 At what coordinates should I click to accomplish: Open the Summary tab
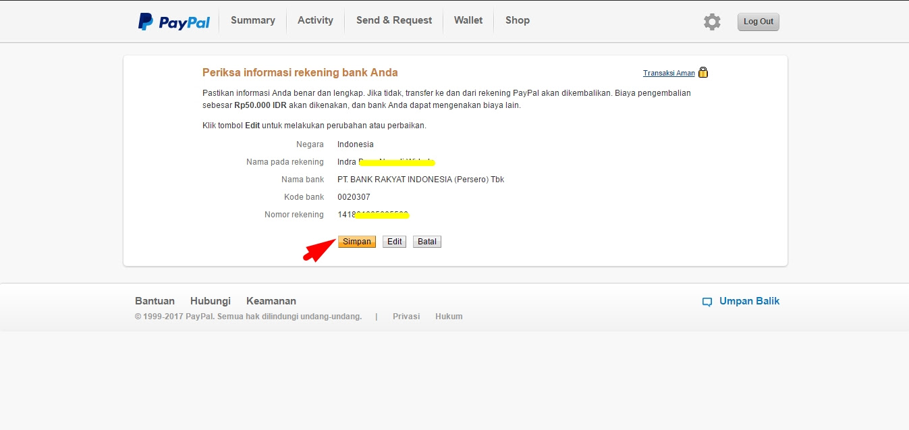253,20
